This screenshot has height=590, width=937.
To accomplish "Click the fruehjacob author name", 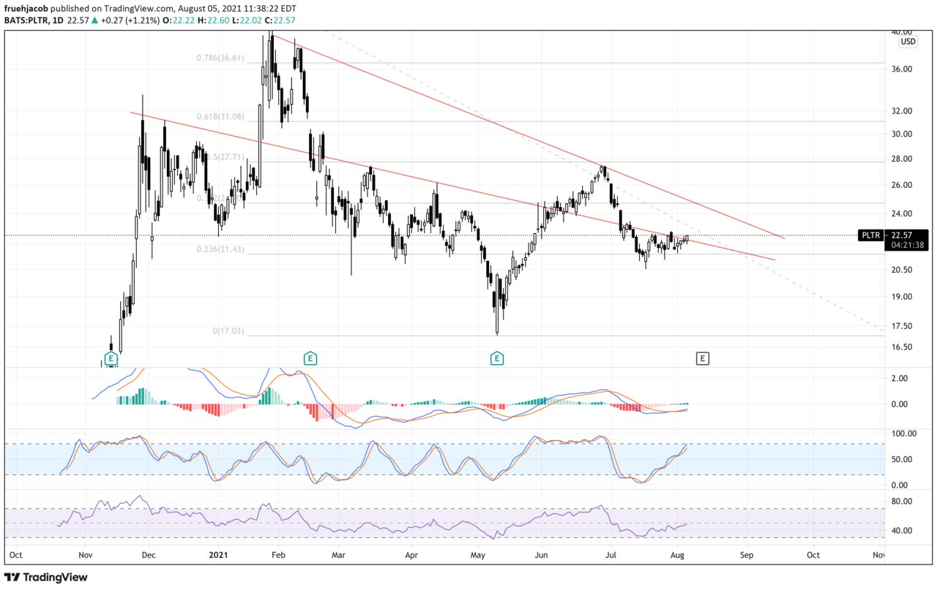I will point(27,8).
